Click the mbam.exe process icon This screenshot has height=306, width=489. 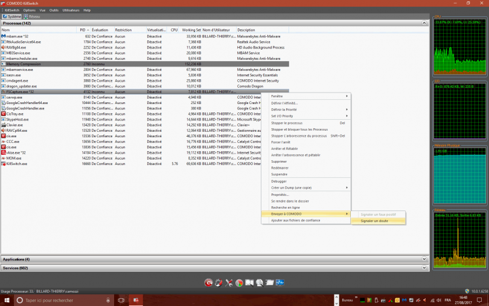click(x=4, y=36)
